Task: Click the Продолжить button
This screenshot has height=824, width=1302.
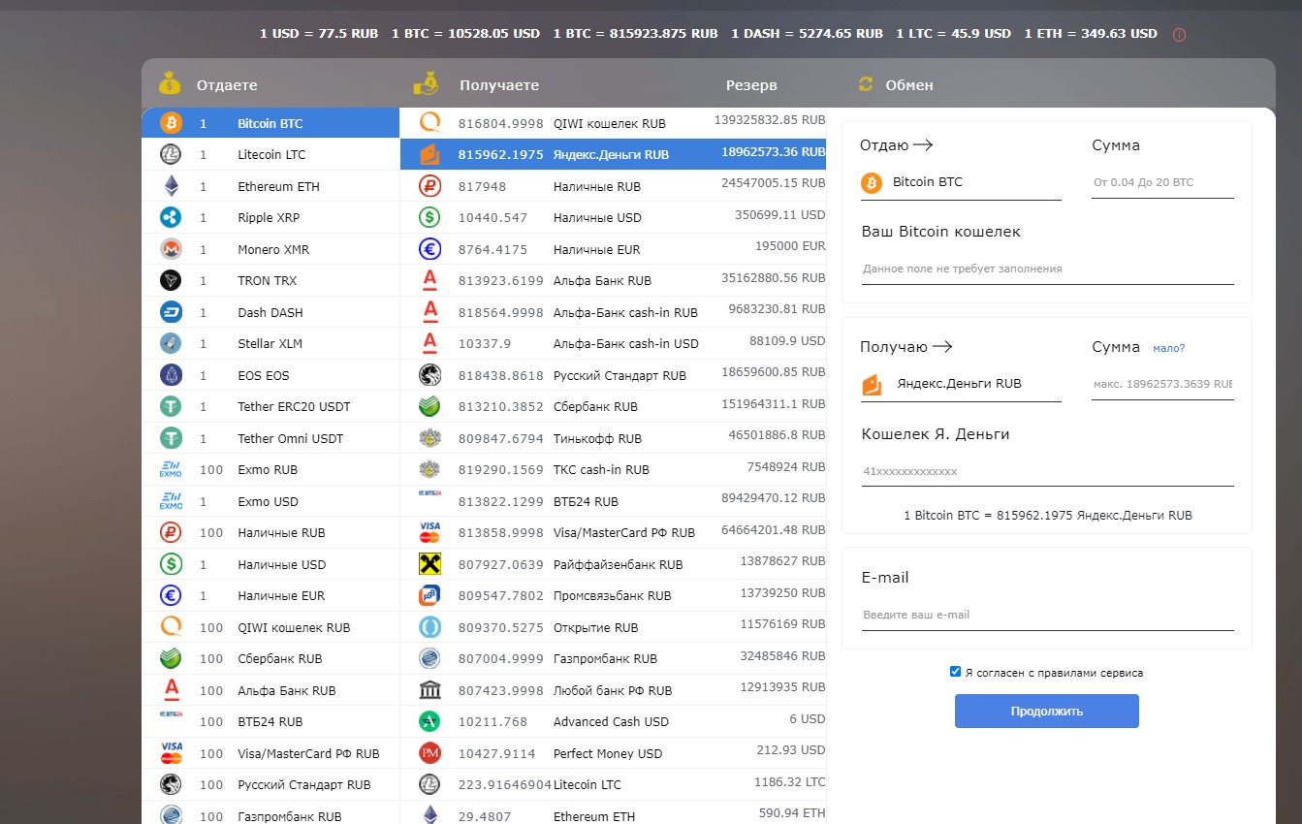Action: pos(1047,711)
